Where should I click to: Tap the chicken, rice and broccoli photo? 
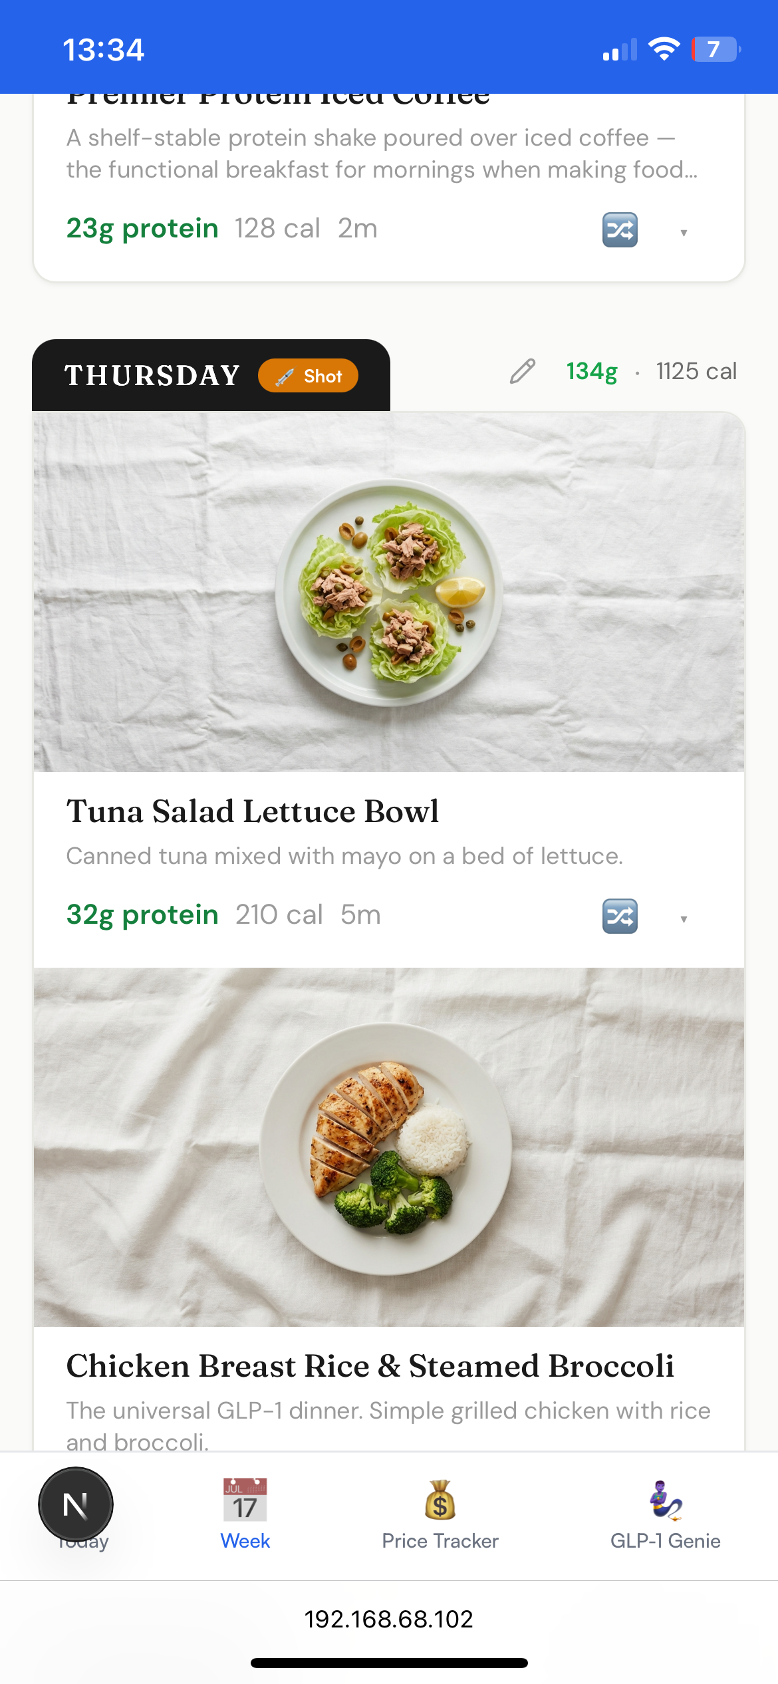389,1147
